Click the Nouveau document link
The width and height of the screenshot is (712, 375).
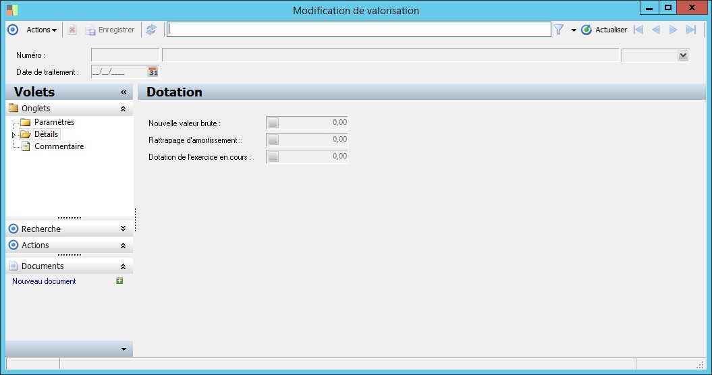pos(44,281)
